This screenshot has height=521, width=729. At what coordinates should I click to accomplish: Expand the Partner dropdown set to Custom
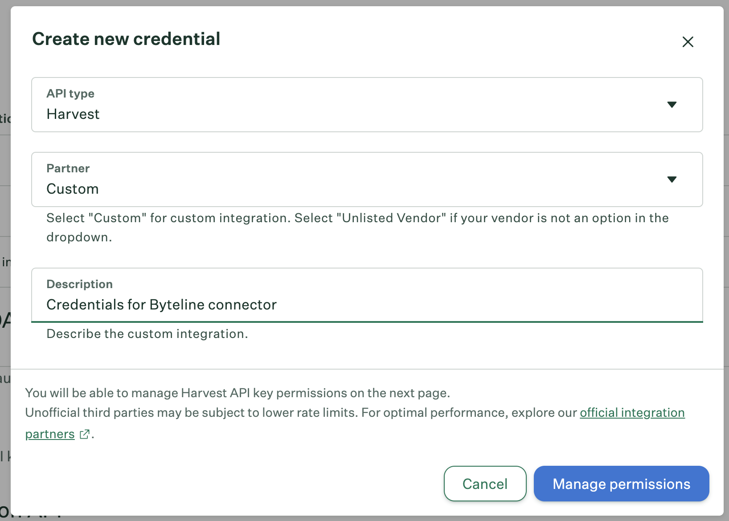click(367, 179)
